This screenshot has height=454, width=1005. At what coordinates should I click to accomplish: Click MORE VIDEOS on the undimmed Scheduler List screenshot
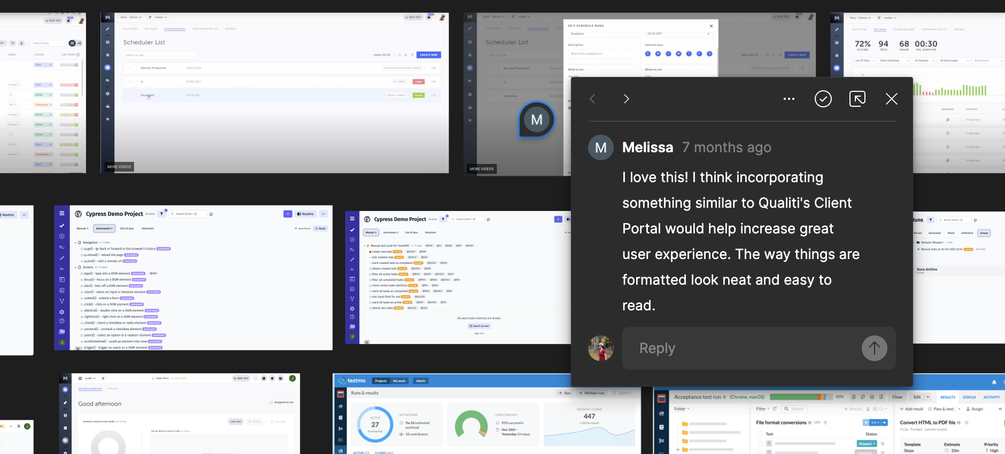pos(119,167)
